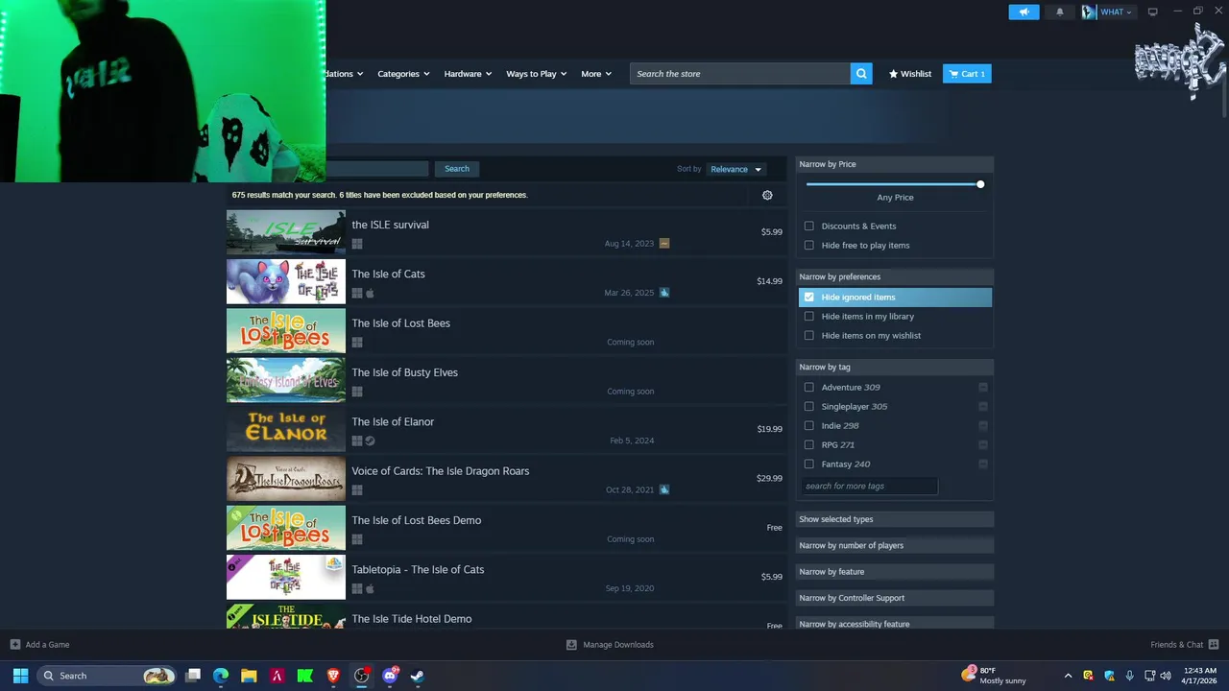1229x691 pixels.
Task: Open the WHAT account dropdown
Action: 1108,12
